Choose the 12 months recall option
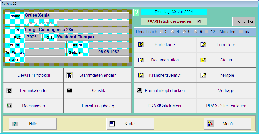Viewport: 259px width, 134px height. 207,32
